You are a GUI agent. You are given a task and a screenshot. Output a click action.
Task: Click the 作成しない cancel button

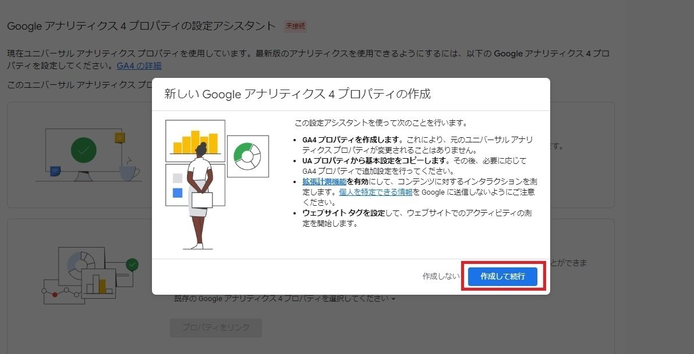pos(441,276)
